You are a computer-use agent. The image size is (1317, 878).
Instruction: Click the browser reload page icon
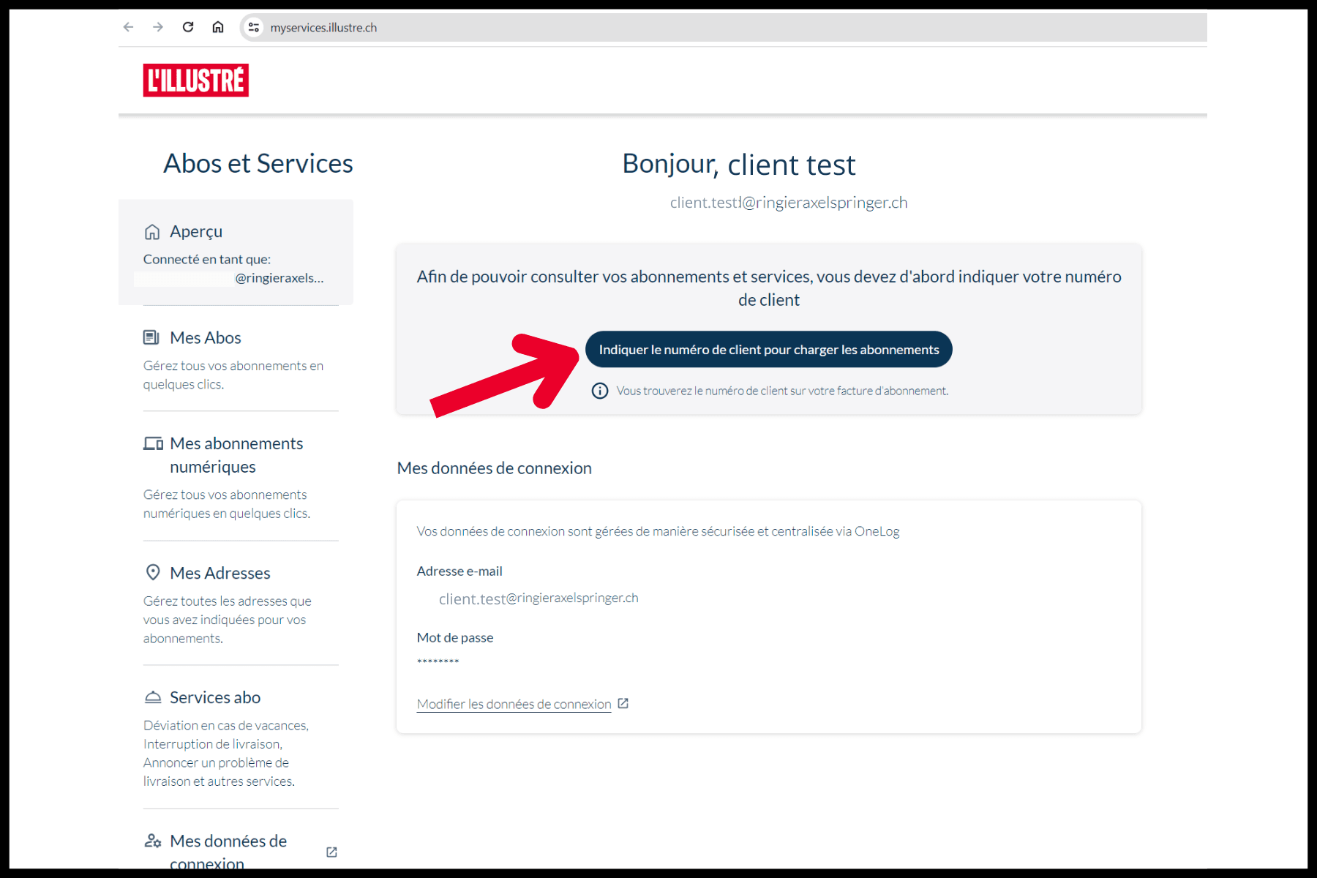(188, 27)
